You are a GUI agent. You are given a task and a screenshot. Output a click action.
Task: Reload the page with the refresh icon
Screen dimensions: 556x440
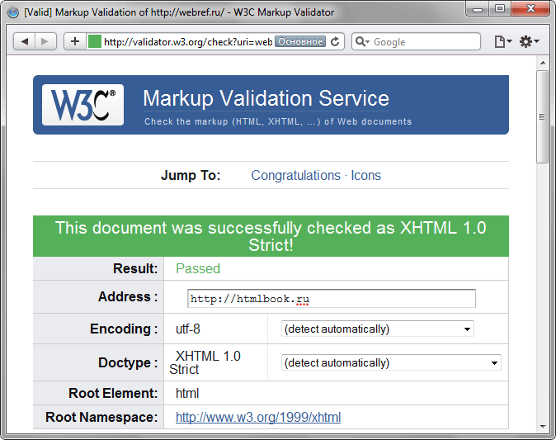pyautogui.click(x=336, y=41)
